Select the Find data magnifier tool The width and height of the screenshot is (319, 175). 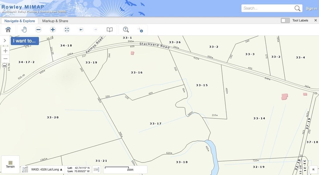click(126, 30)
